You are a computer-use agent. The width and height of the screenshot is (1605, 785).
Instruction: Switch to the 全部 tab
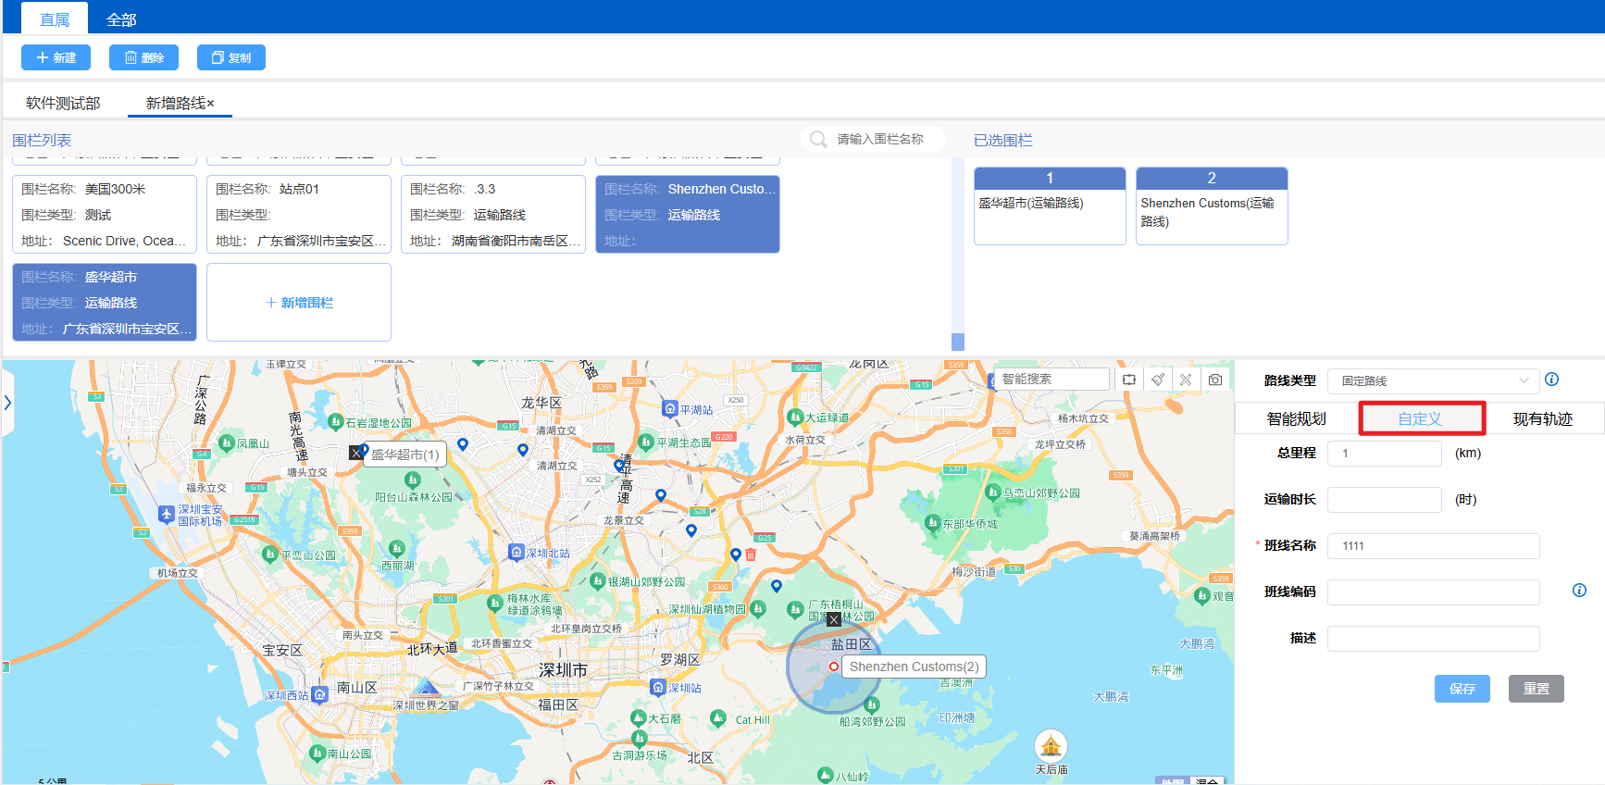121,19
